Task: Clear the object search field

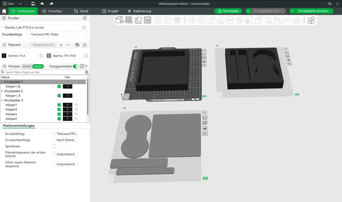Action: click(x=87, y=72)
